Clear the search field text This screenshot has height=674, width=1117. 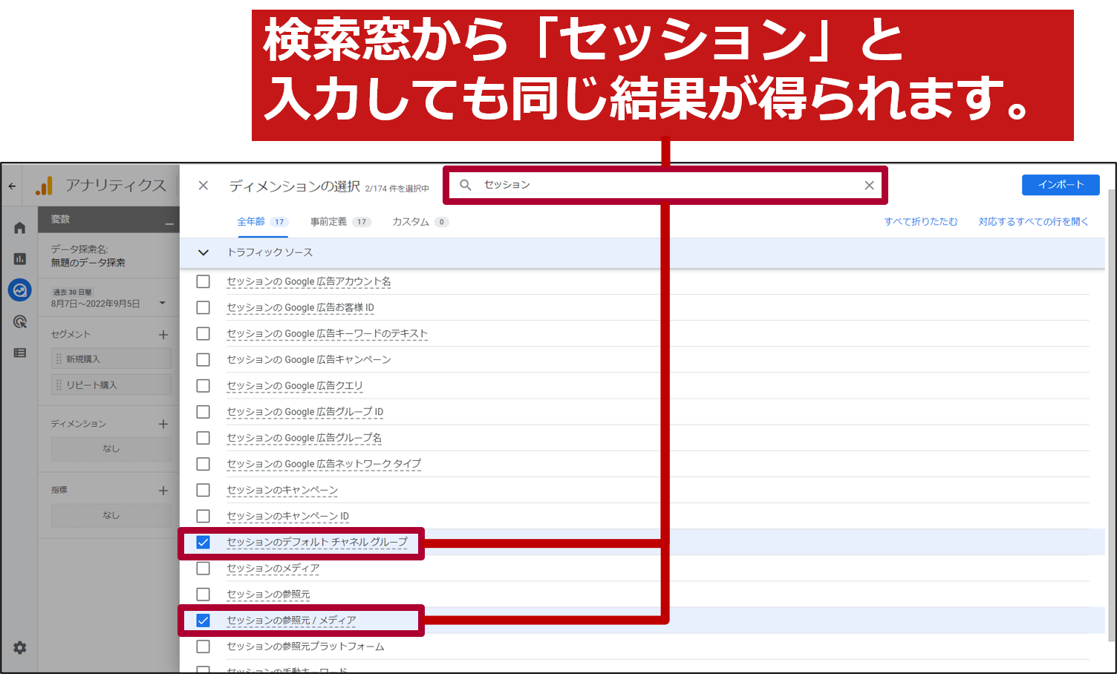pos(869,186)
